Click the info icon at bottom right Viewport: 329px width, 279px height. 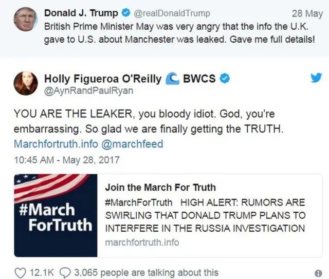point(318,273)
